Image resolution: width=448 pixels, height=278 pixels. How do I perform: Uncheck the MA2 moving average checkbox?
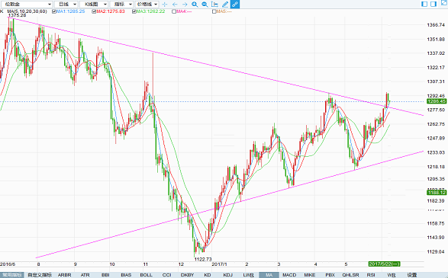click(x=95, y=11)
